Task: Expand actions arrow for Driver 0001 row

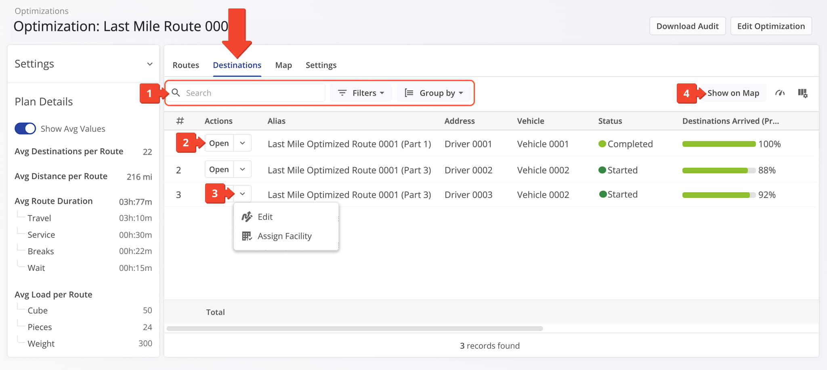Action: 242,143
